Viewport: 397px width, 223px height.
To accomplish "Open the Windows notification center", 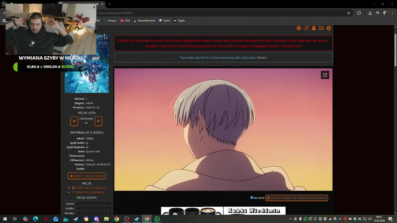I will pyautogui.click(x=390, y=219).
